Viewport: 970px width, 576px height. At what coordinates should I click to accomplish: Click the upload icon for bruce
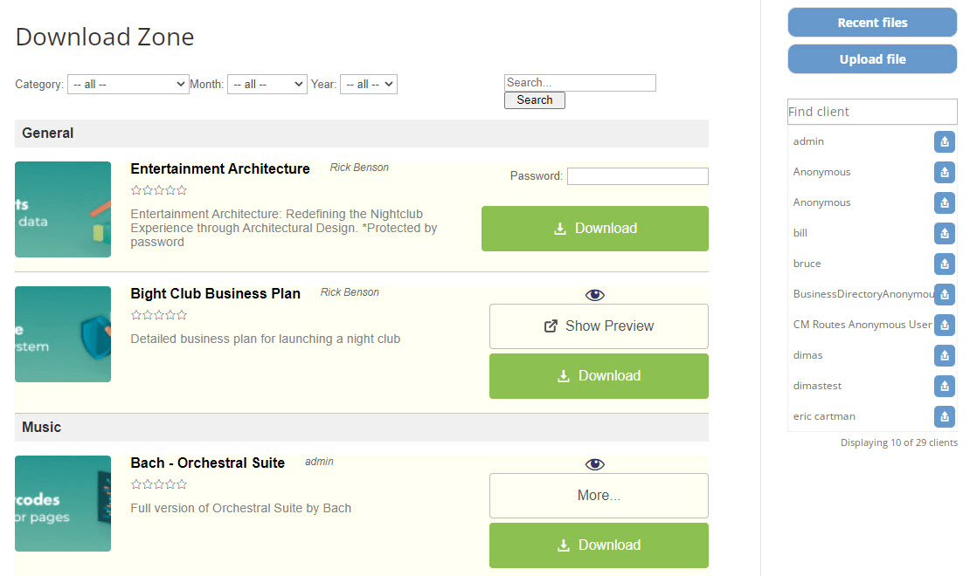coord(944,264)
